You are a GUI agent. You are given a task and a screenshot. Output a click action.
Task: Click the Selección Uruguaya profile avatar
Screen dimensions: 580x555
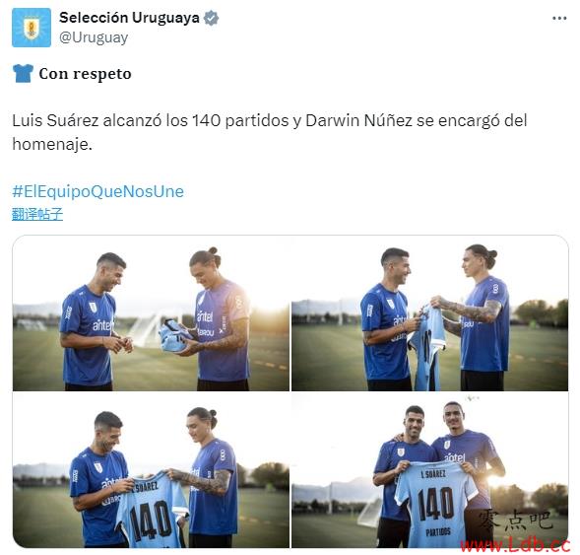click(x=32, y=28)
